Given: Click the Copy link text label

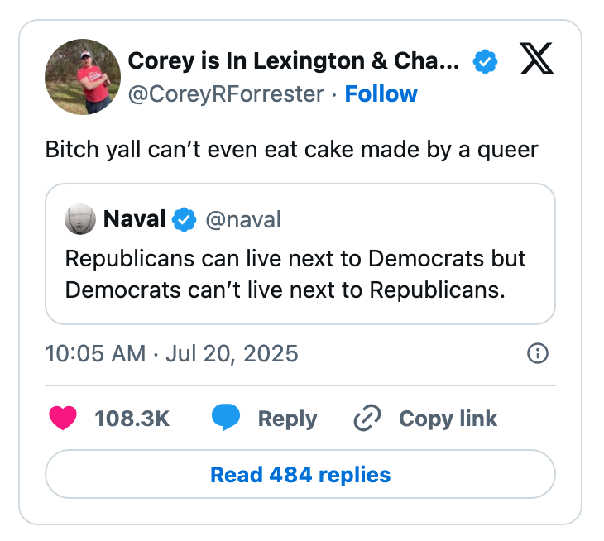Looking at the screenshot, I should pos(448,419).
